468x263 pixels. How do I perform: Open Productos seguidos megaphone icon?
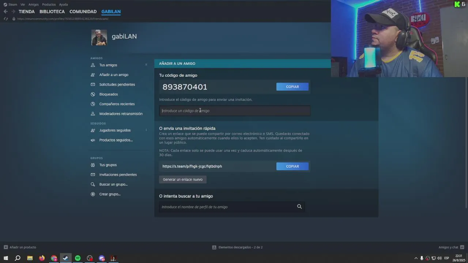pos(93,140)
